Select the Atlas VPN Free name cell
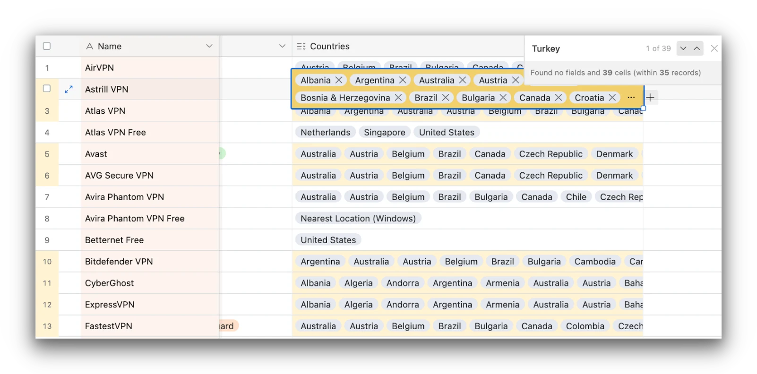Image resolution: width=757 pixels, height=374 pixels. (x=150, y=133)
